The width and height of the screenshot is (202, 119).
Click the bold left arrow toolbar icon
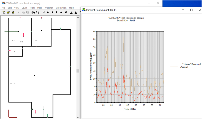(x=48, y=12)
